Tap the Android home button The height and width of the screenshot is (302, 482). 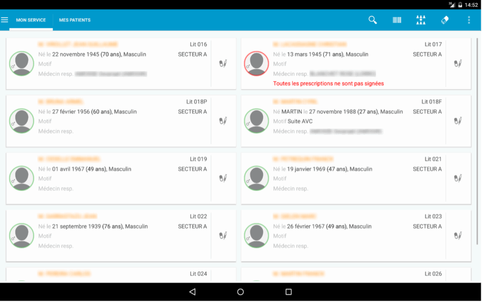click(x=241, y=292)
